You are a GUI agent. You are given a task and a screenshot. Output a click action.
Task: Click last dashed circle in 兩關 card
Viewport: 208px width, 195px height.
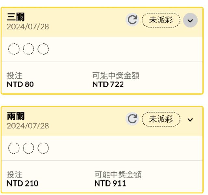[43, 148]
